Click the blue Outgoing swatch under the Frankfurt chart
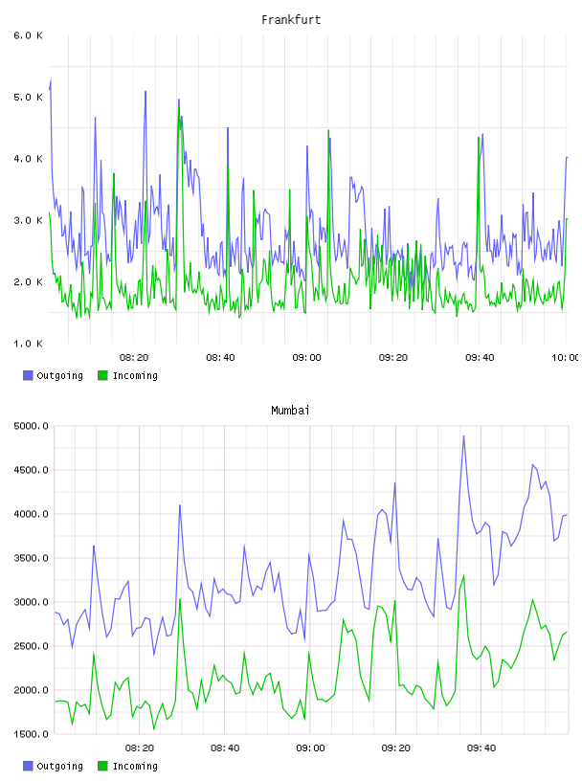 [28, 375]
